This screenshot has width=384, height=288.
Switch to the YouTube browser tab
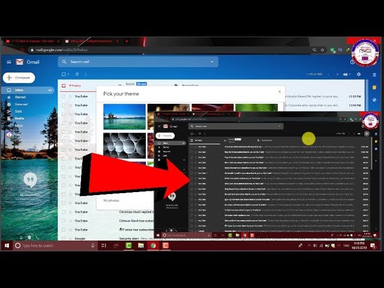tap(32, 41)
